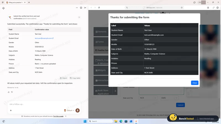
Task: Expand the browser view to fullscreen
Action: pos(214,8)
